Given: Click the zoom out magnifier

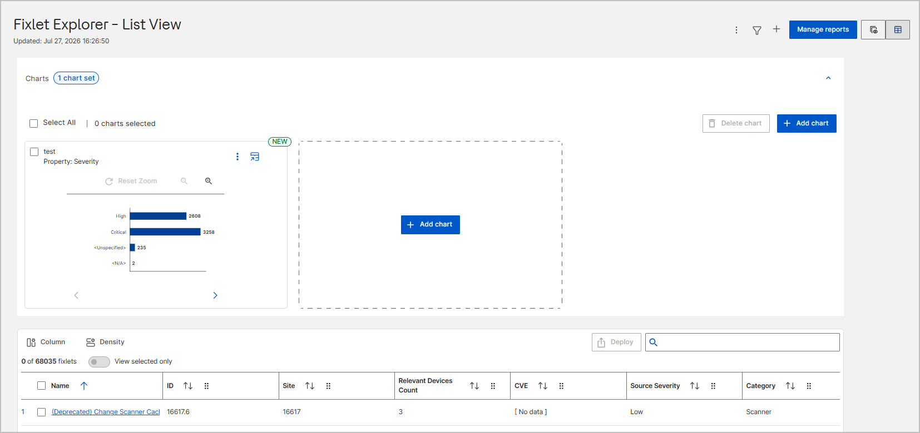Looking at the screenshot, I should pyautogui.click(x=184, y=181).
